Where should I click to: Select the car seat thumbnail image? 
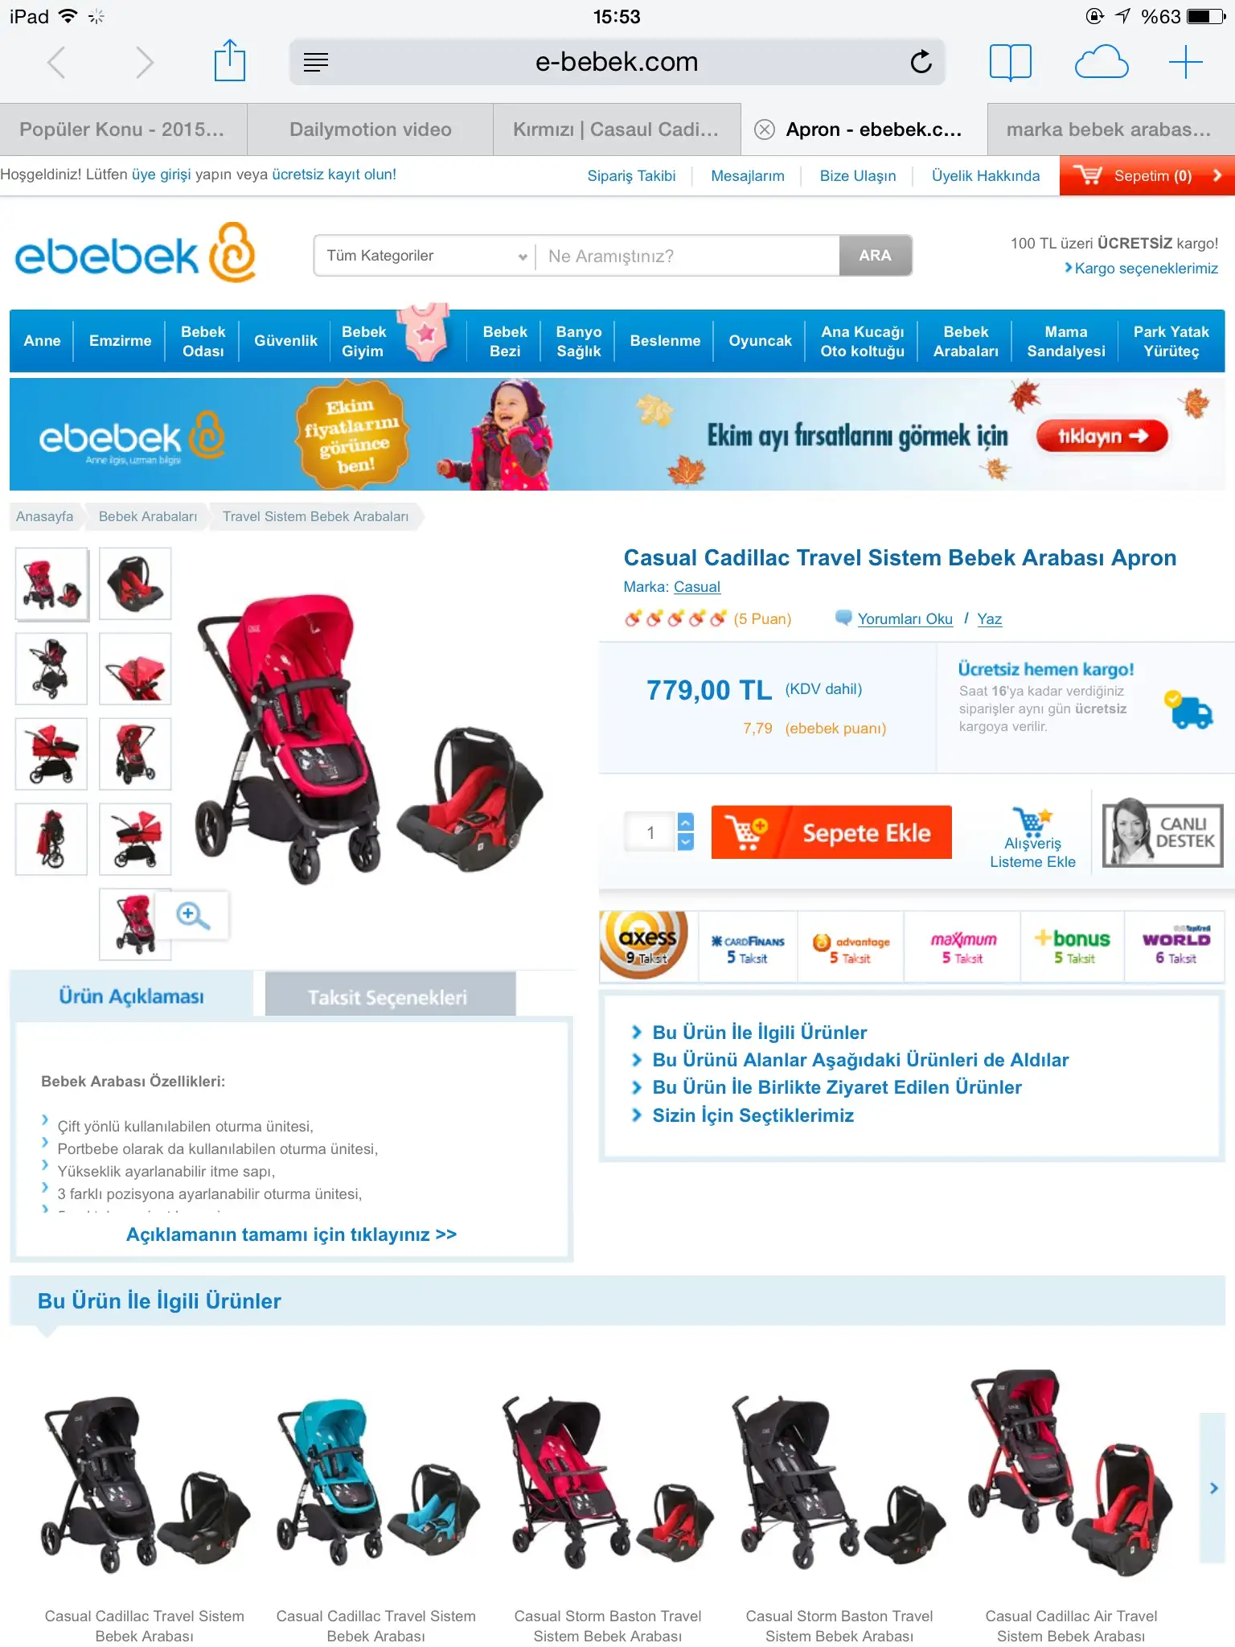[x=135, y=584]
